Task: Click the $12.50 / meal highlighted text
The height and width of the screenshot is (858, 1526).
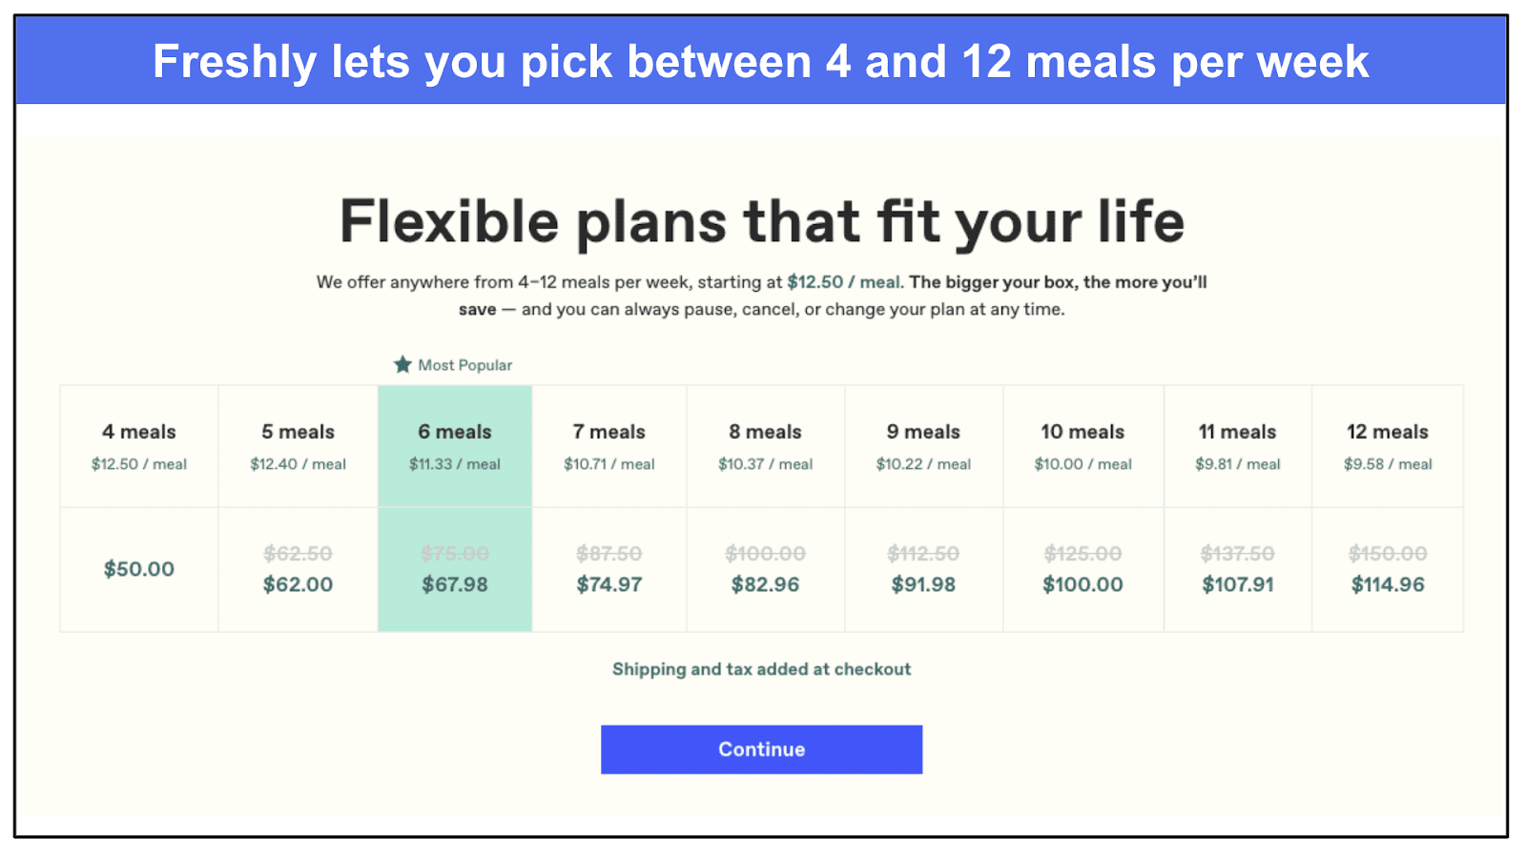Action: point(843,282)
